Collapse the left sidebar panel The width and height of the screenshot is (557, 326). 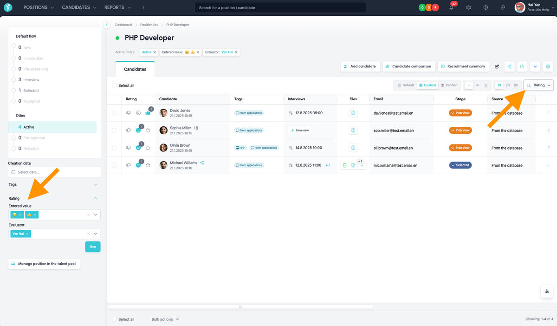click(106, 25)
